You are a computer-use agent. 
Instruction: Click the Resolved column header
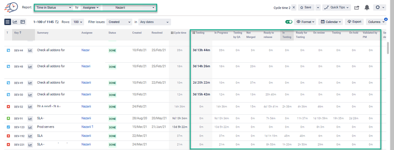point(157,33)
